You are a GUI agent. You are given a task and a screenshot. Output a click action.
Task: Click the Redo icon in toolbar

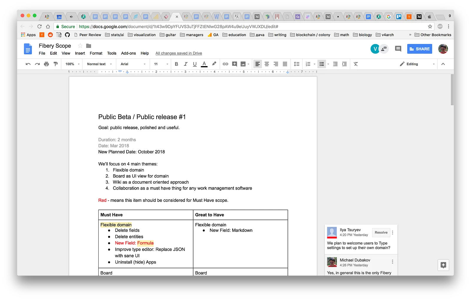(x=37, y=64)
